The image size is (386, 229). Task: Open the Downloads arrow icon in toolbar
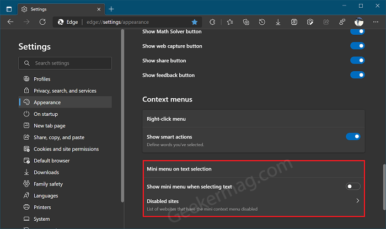278,22
